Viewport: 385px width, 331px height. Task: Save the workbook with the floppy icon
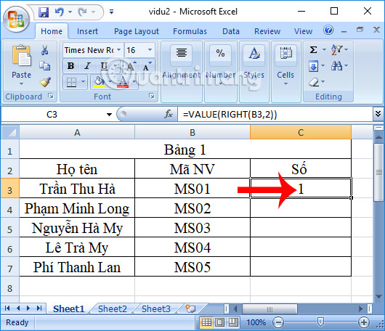pos(44,12)
